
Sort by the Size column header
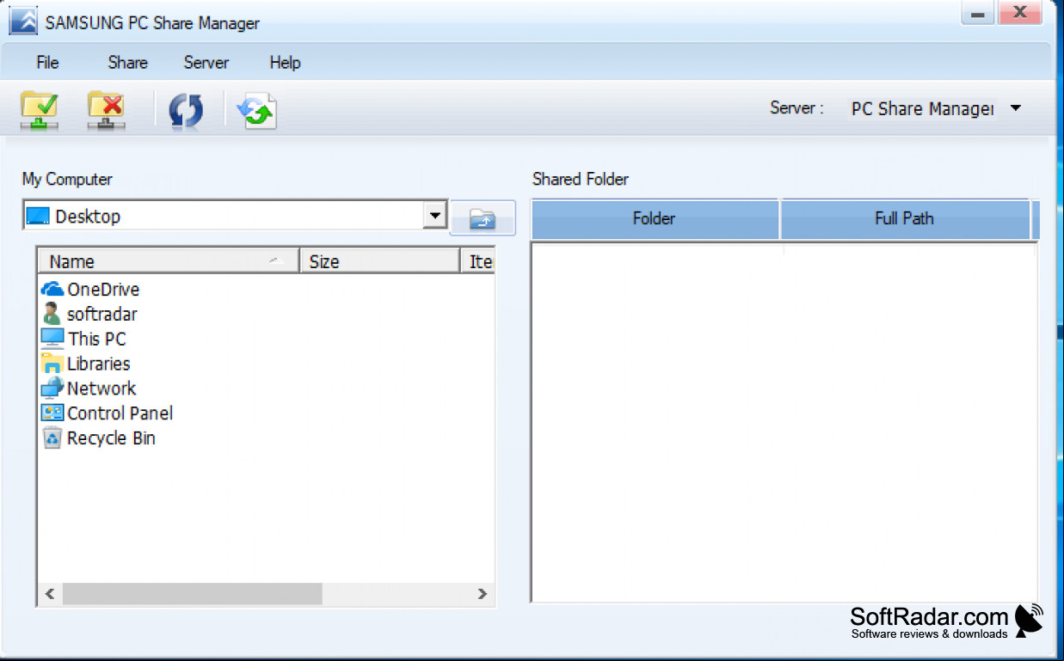point(379,261)
